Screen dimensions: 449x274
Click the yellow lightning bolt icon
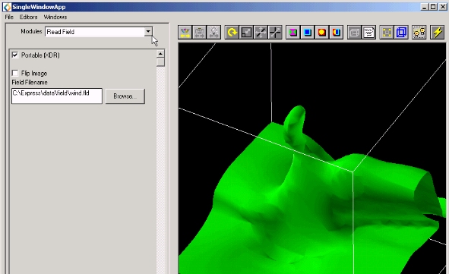coord(438,32)
